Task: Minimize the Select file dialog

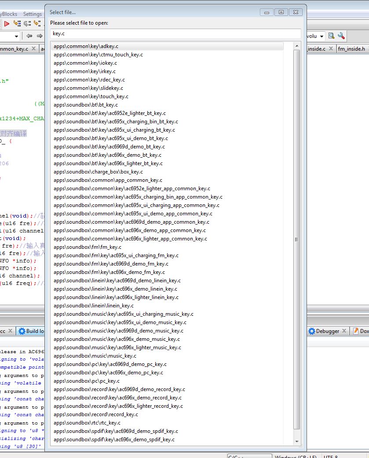Action: 267,12
